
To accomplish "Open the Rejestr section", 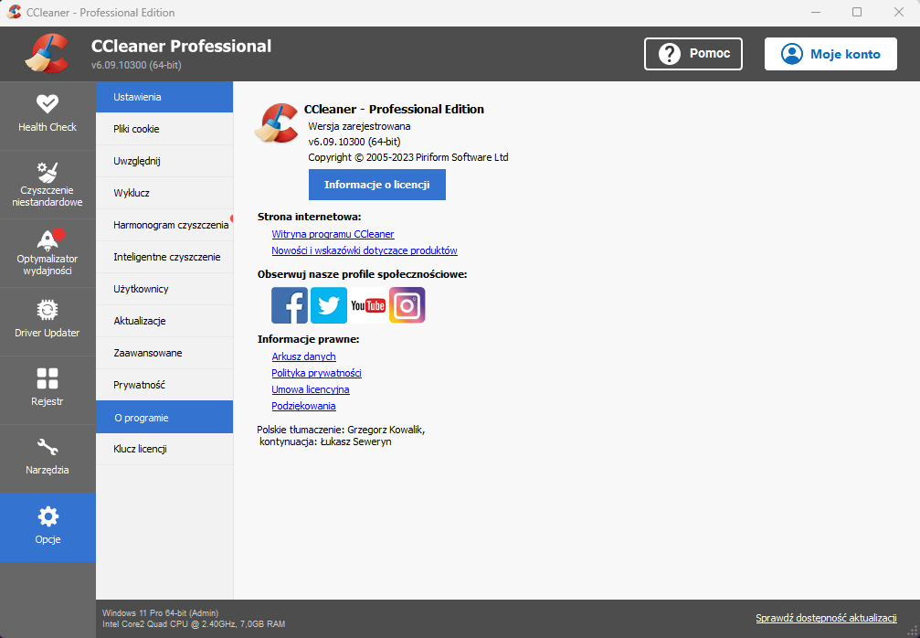I will tap(48, 390).
